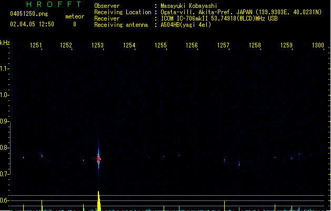Click the meteor count value 8
331x211 pixels.
(75, 24)
